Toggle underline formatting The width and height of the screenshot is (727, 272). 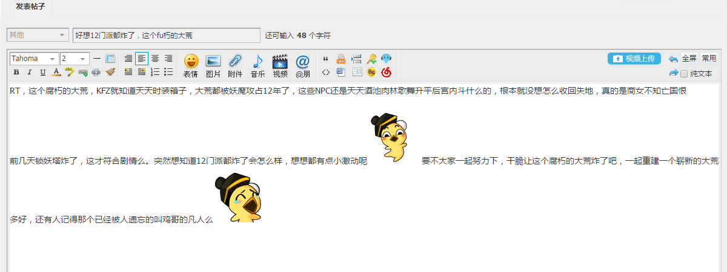[x=42, y=73]
